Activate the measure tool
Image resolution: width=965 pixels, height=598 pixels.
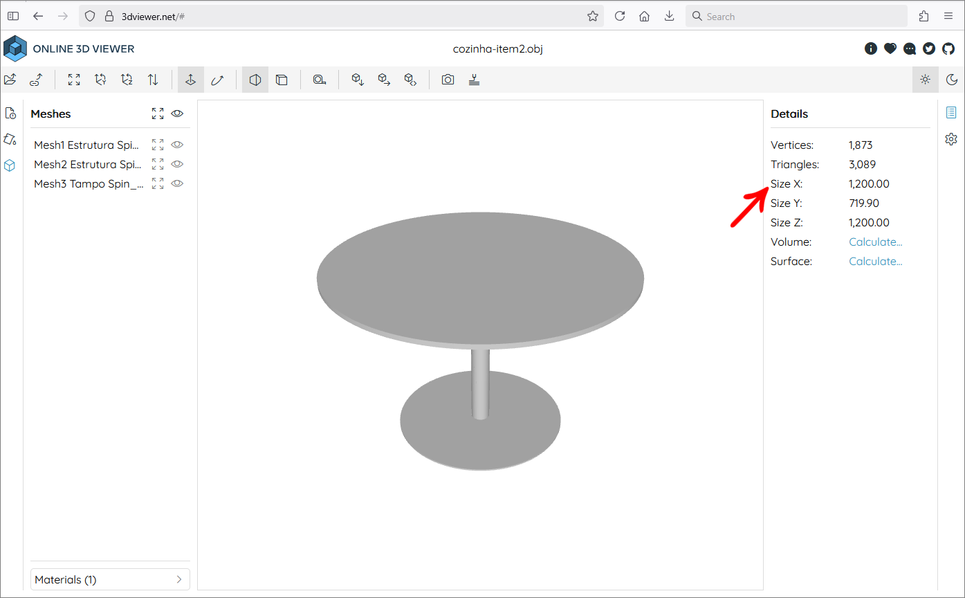point(319,80)
